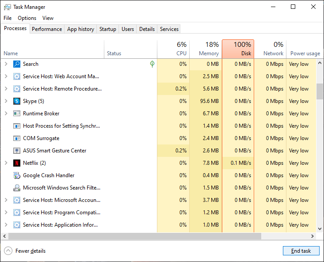Image resolution: width=324 pixels, height=262 pixels.
Task: Switch to the Startup tab
Action: [108, 29]
